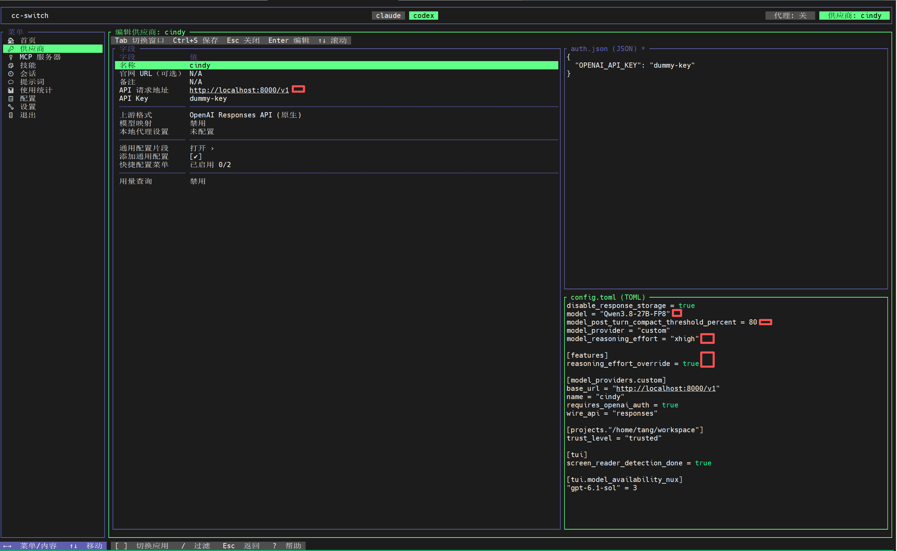Open the 通用配置片段 打开 arrow
Viewport: 897px width, 551px height.
[202, 148]
